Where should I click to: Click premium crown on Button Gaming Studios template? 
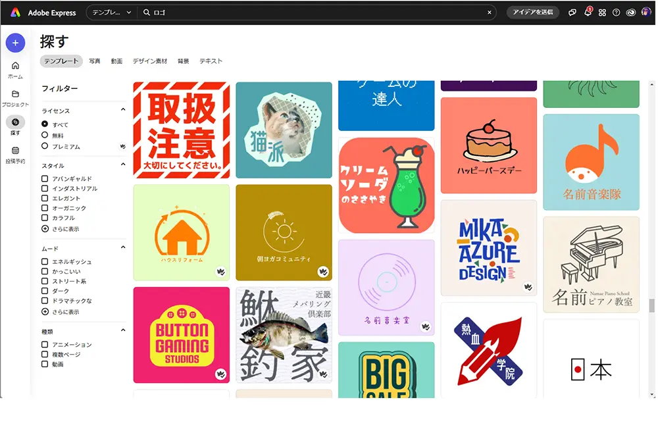[x=220, y=374]
